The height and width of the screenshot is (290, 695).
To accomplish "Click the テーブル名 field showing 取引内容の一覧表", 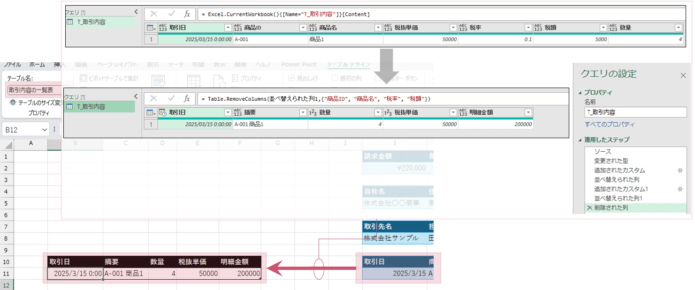I will click(33, 90).
